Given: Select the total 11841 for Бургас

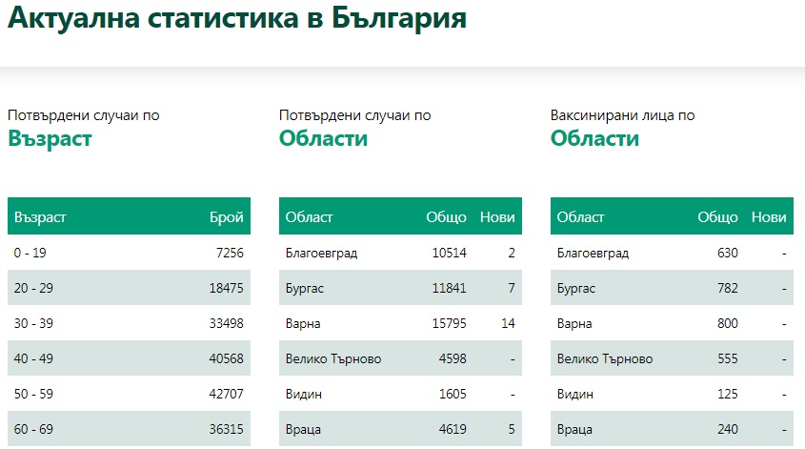Looking at the screenshot, I should [450, 288].
